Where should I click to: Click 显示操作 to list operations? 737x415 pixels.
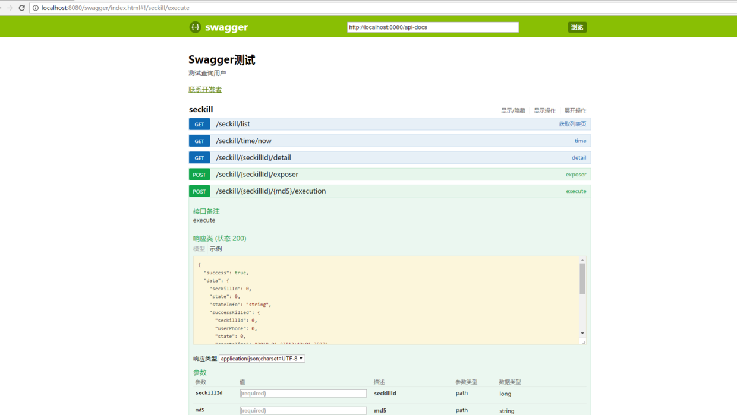pos(544,110)
